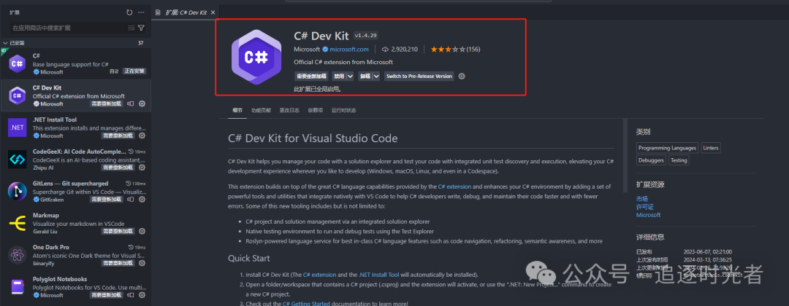Click 需要重新加载 on Markmap row
Viewport: 789px width, 306px height.
tap(118, 231)
